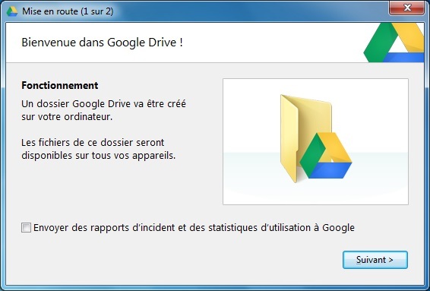Select the yellow side of header Drive logo
Image resolution: width=430 pixels, height=291 pixels.
[409, 37]
